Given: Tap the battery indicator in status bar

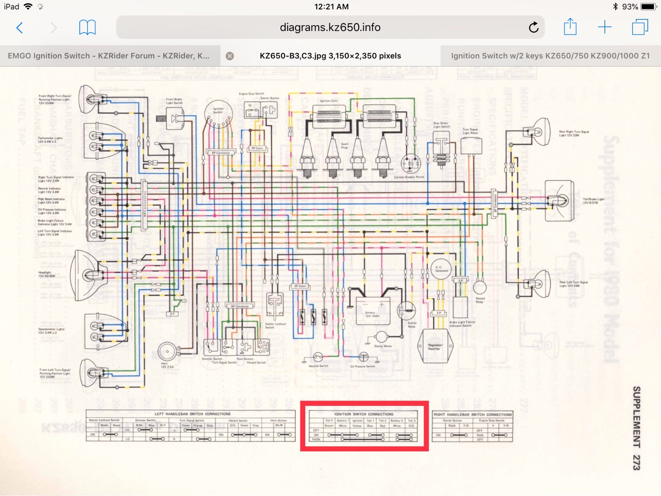Looking at the screenshot, I should 648,7.
